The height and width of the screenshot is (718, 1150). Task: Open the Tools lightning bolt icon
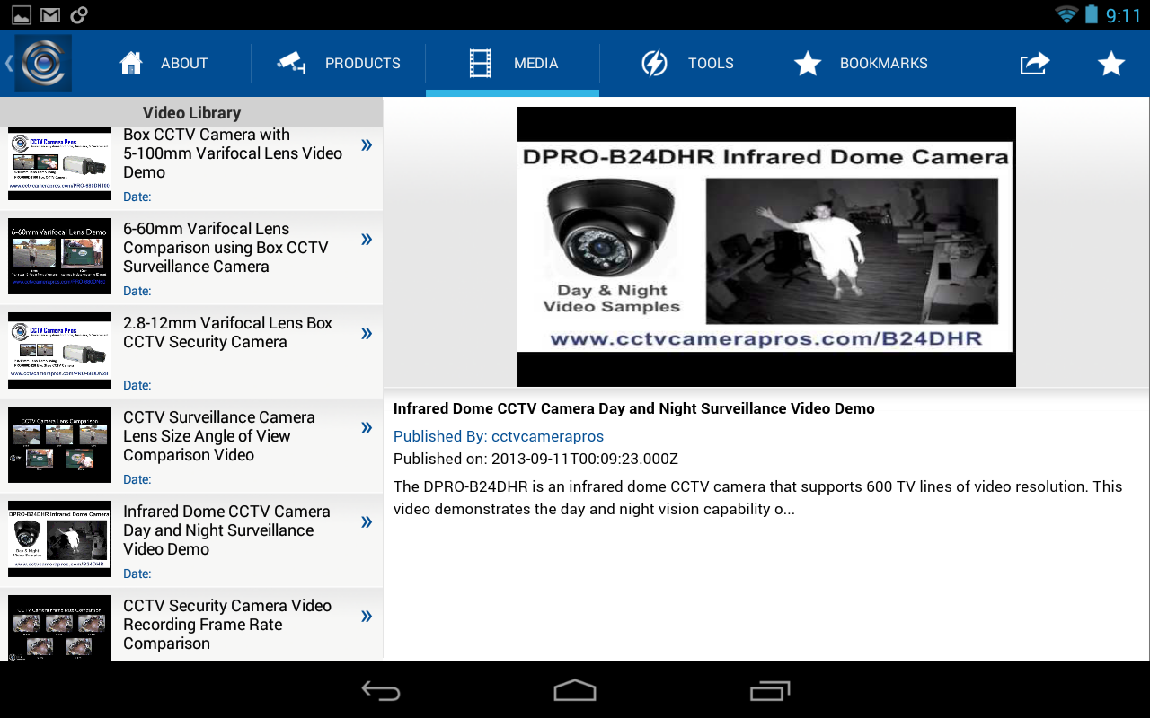pyautogui.click(x=655, y=63)
